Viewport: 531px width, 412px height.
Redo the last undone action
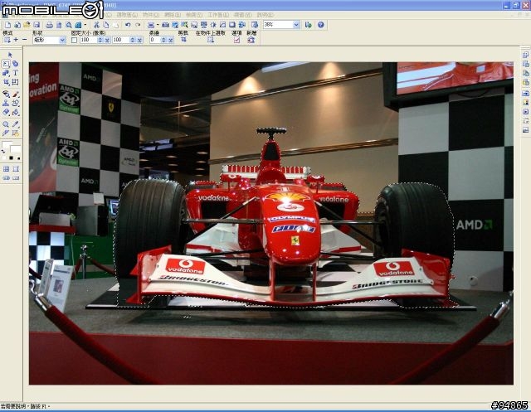(x=138, y=25)
